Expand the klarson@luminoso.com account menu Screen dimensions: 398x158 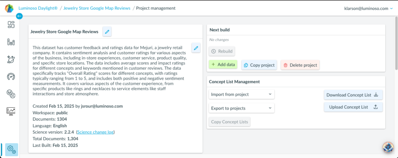pos(368,9)
